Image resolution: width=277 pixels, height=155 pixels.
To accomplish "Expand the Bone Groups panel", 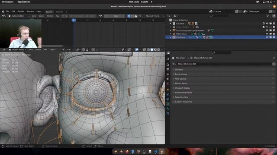I will pyautogui.click(x=223, y=74).
